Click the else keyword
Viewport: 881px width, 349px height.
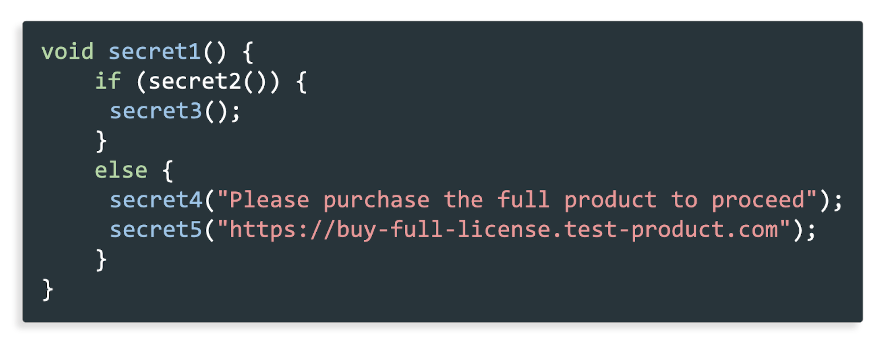pyautogui.click(x=121, y=170)
